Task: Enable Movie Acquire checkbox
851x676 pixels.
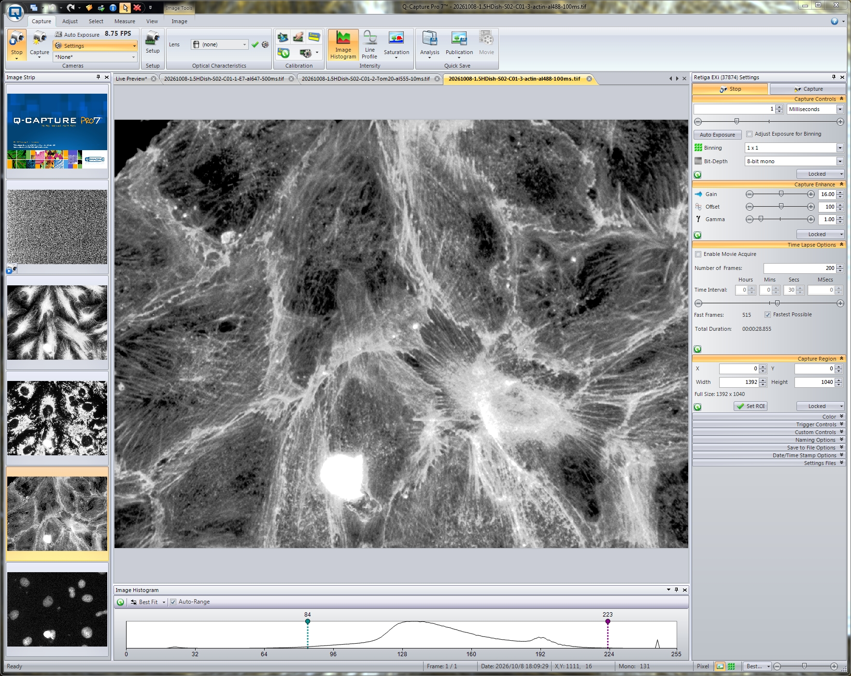Action: [698, 254]
